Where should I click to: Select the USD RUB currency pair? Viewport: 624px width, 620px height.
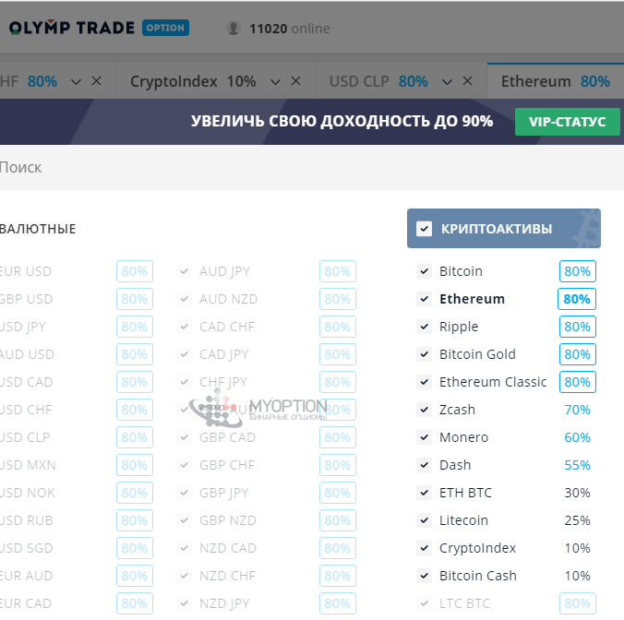[x=26, y=520]
